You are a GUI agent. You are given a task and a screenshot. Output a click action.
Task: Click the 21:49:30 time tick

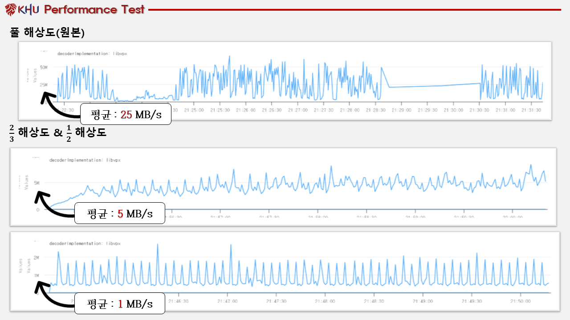tap(472, 301)
